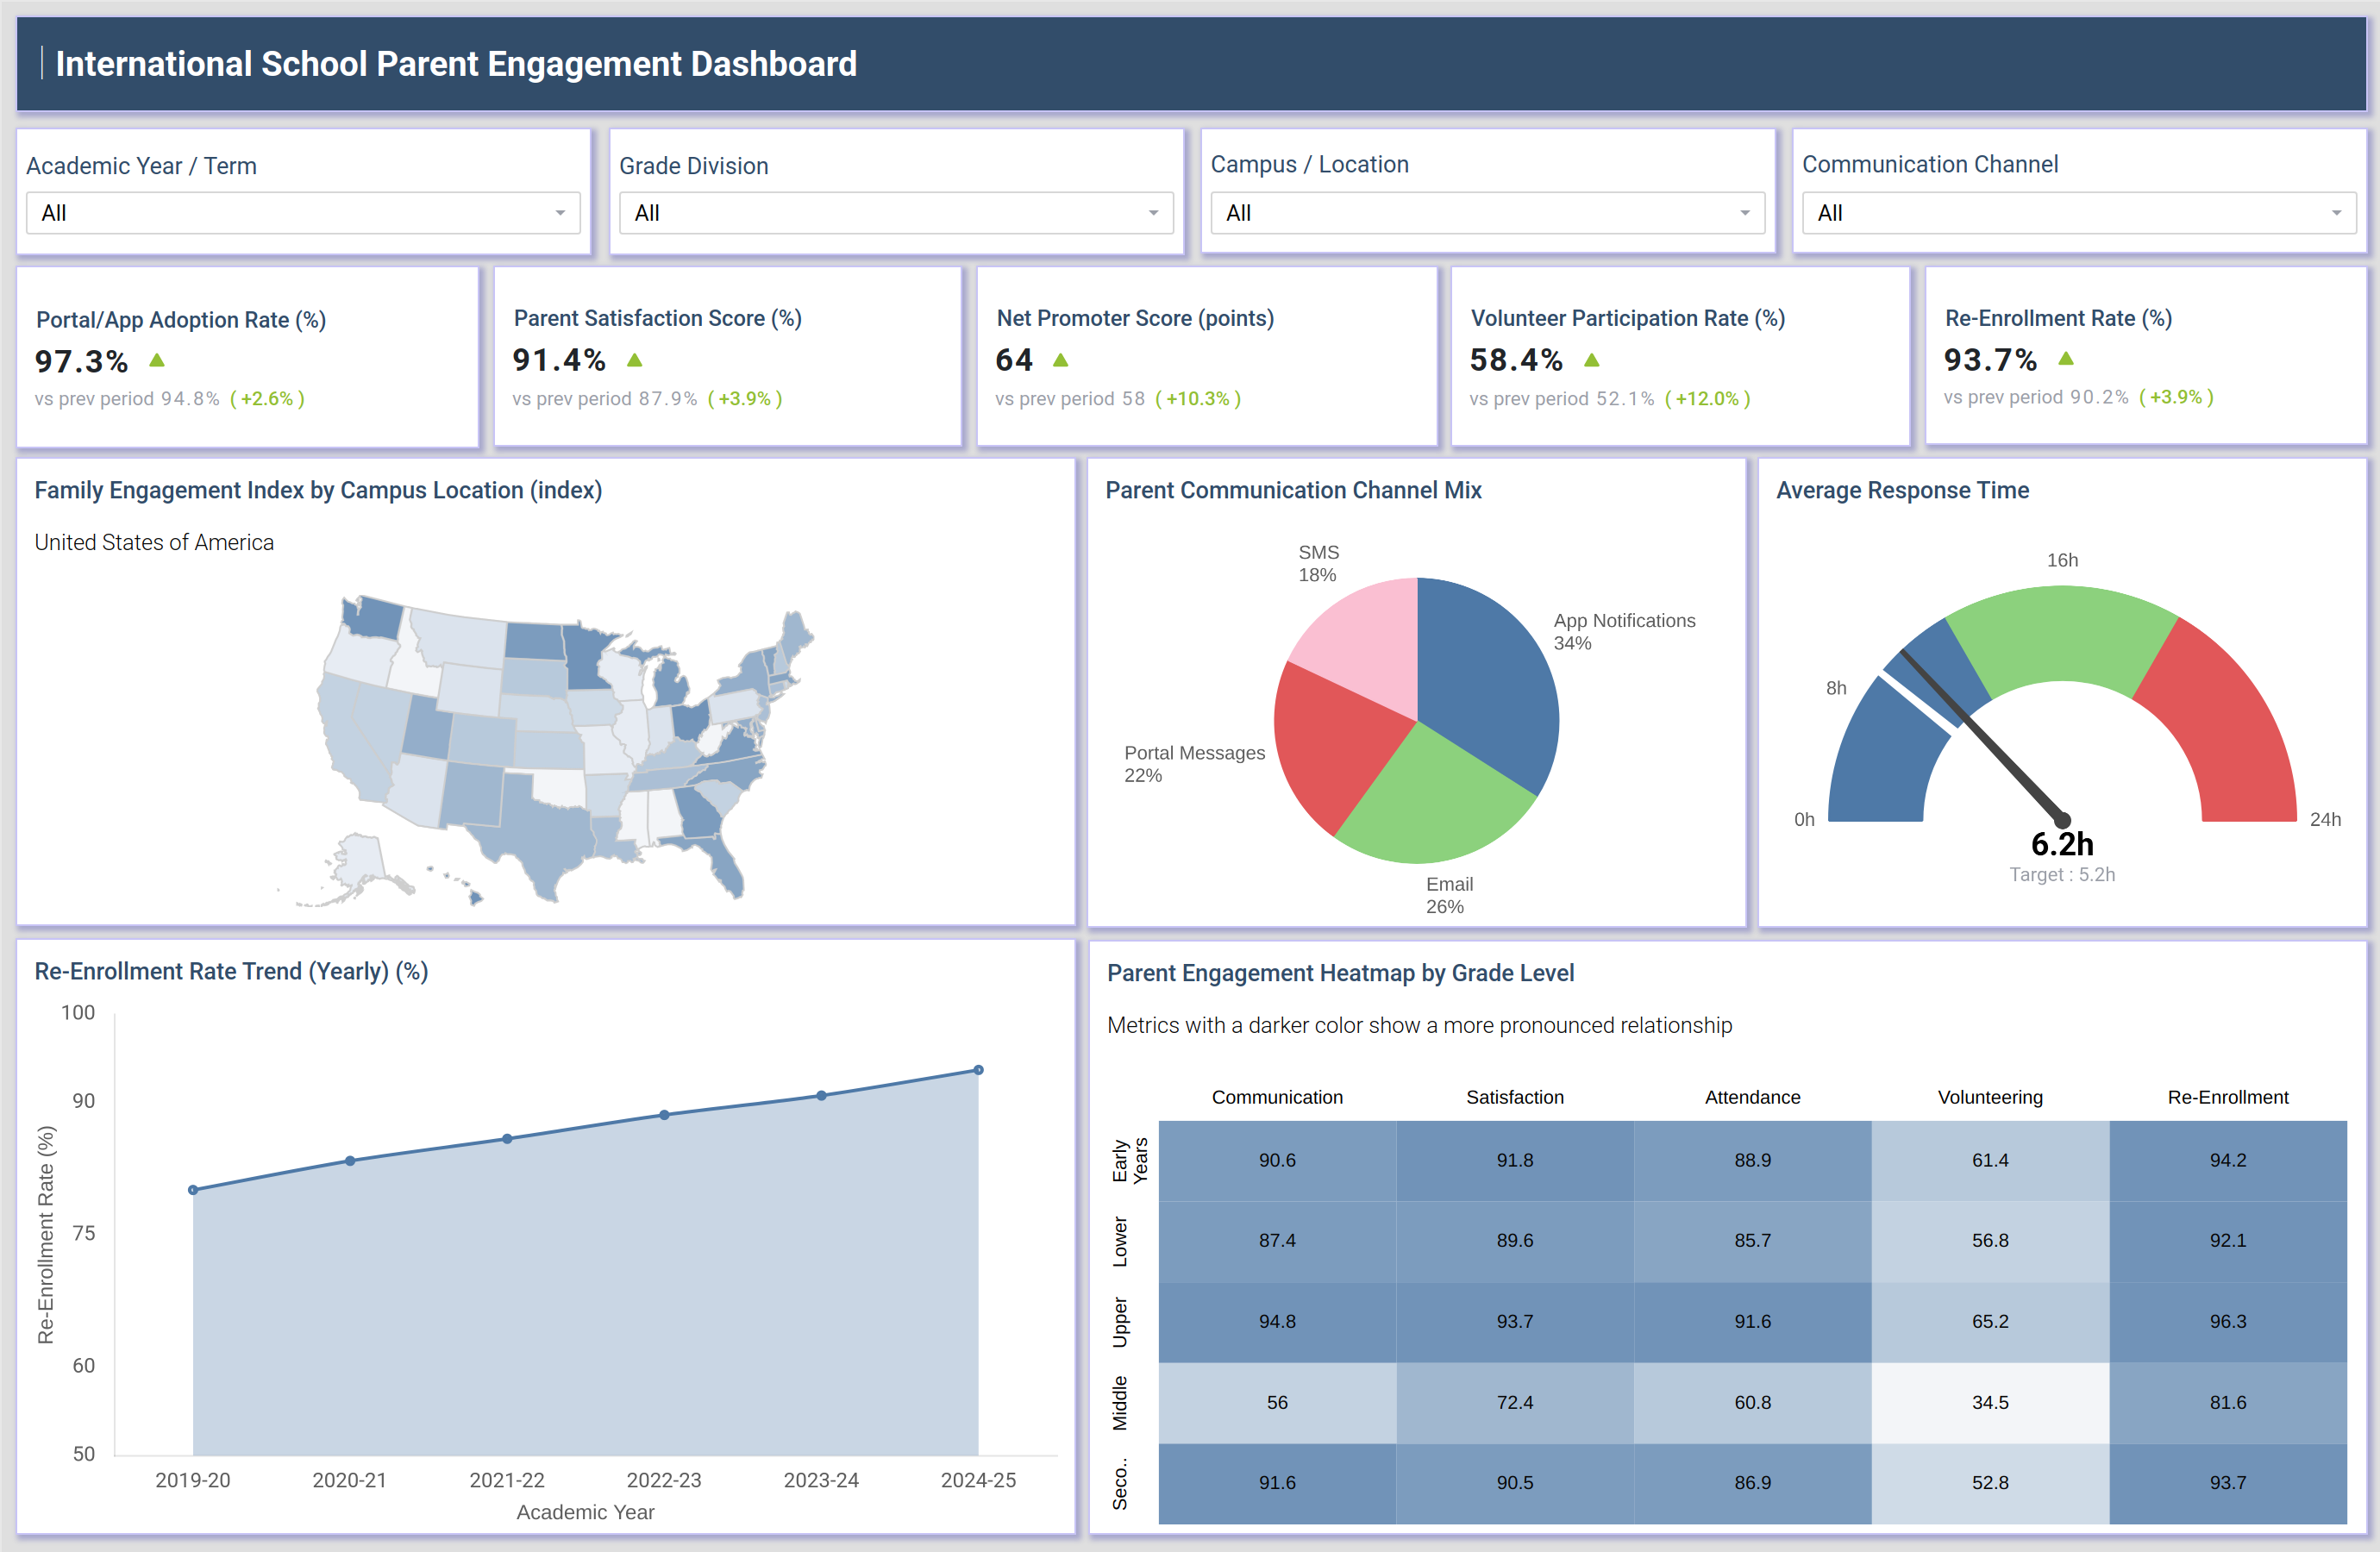This screenshot has height=1552, width=2380.
Task: Click the Parent Satisfaction Score card title
Action: coord(658,318)
